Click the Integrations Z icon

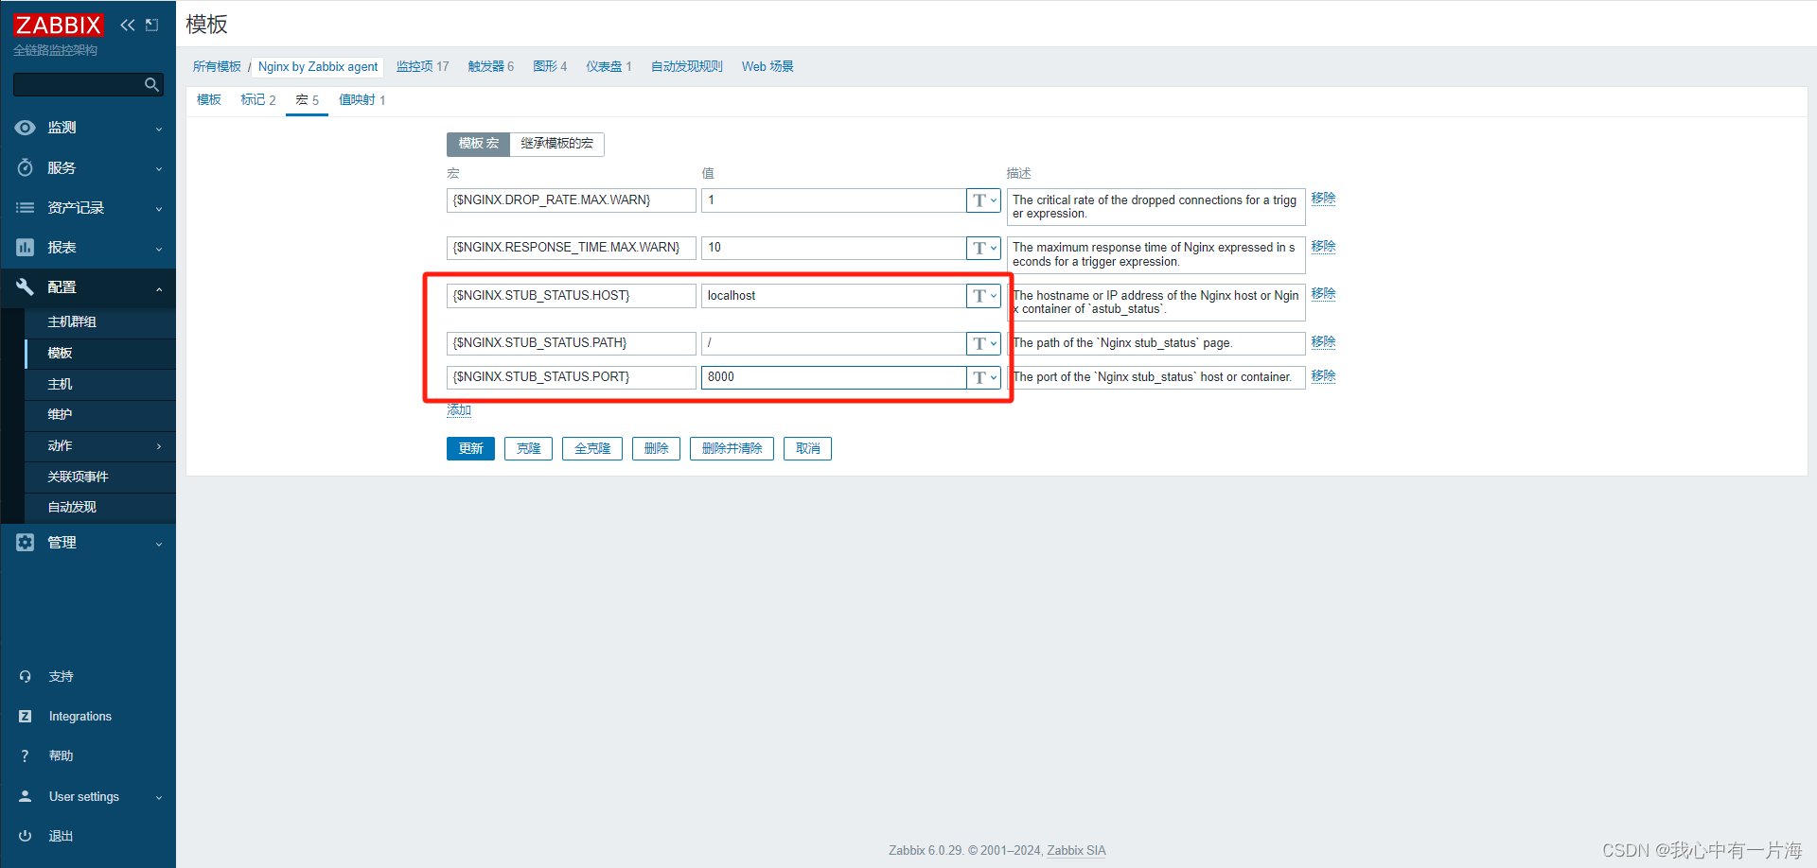[x=26, y=716]
